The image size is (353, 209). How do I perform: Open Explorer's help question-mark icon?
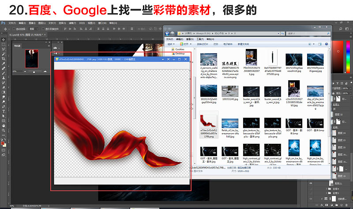pyautogui.click(x=327, y=44)
